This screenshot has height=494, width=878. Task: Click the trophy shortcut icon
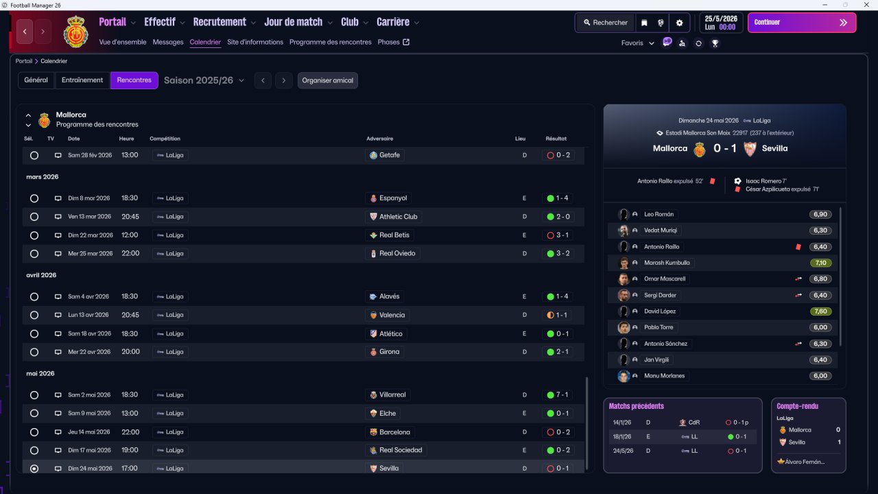point(715,43)
